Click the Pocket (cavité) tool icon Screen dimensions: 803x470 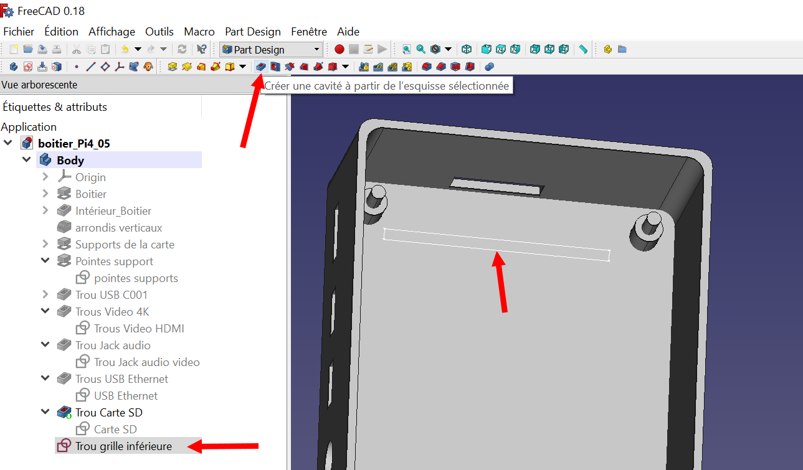261,67
